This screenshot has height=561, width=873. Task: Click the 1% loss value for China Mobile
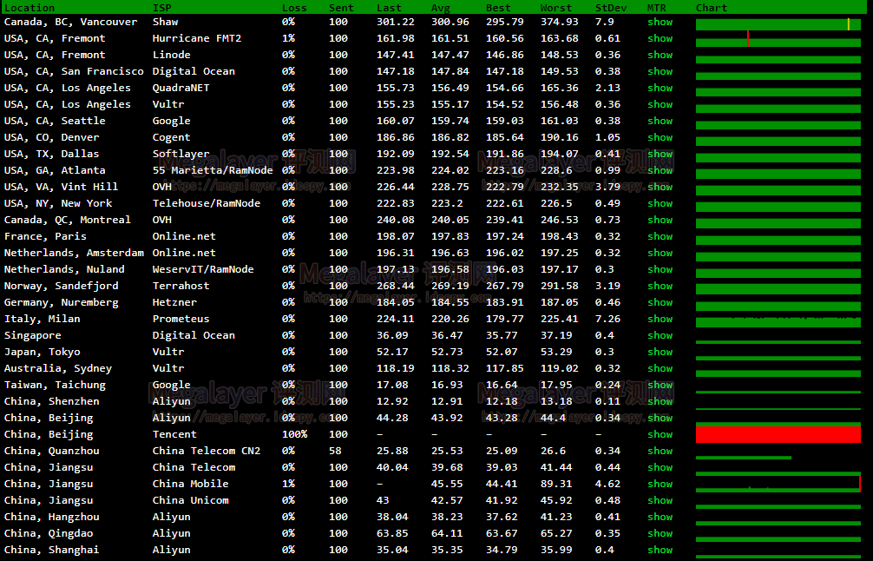(x=288, y=484)
